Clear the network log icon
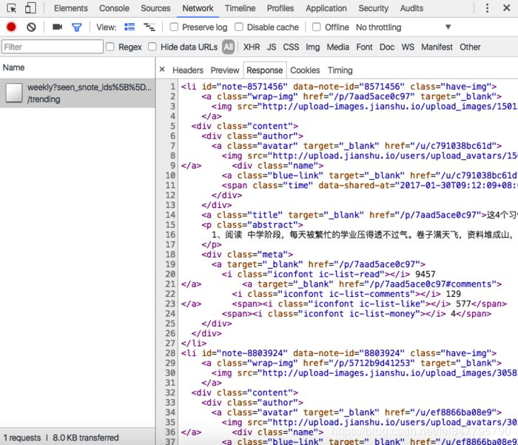 point(31,27)
